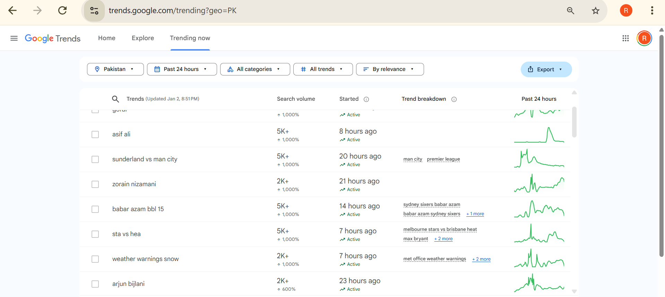665x297 pixels.
Task: Open the browser three-dot menu
Action: [652, 10]
